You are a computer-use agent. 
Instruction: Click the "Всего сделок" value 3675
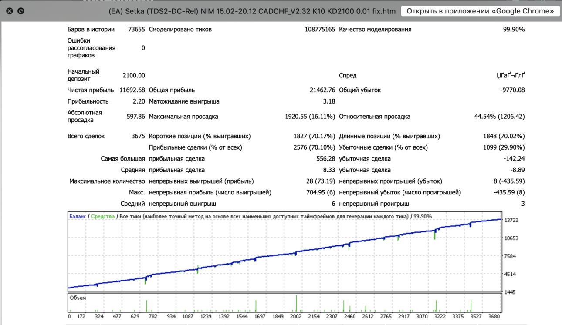[138, 136]
